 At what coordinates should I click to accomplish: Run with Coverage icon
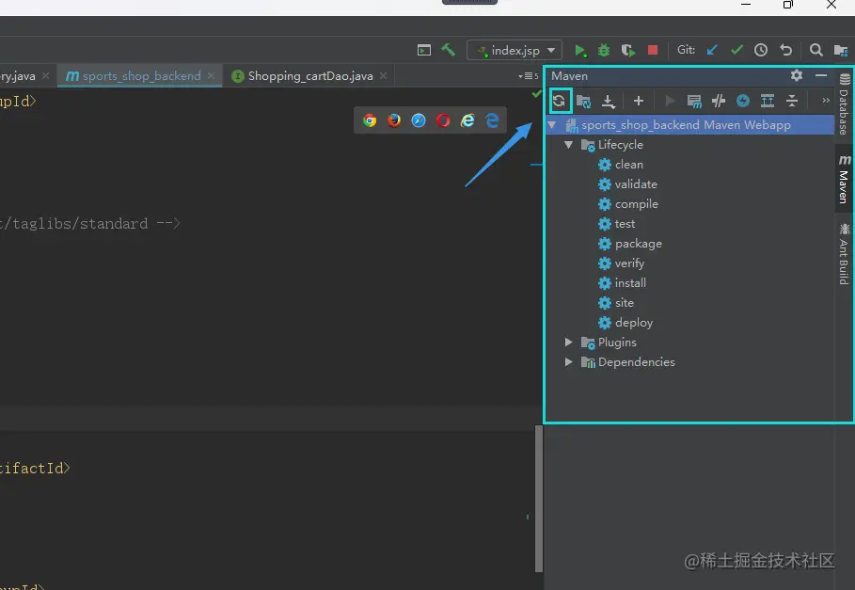point(628,50)
